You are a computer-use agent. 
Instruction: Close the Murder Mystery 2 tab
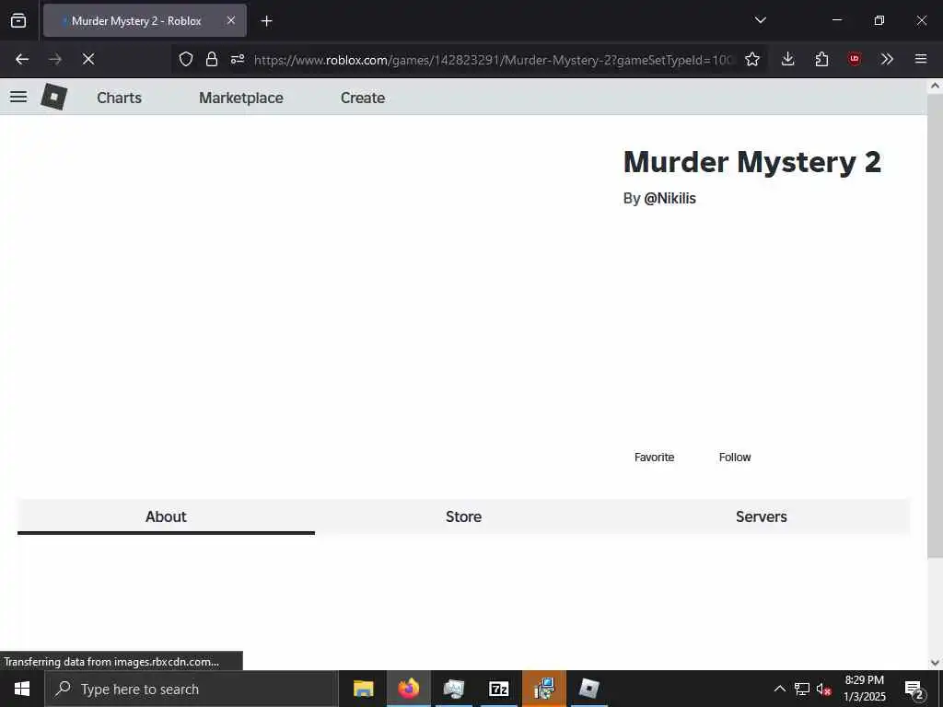(x=231, y=20)
